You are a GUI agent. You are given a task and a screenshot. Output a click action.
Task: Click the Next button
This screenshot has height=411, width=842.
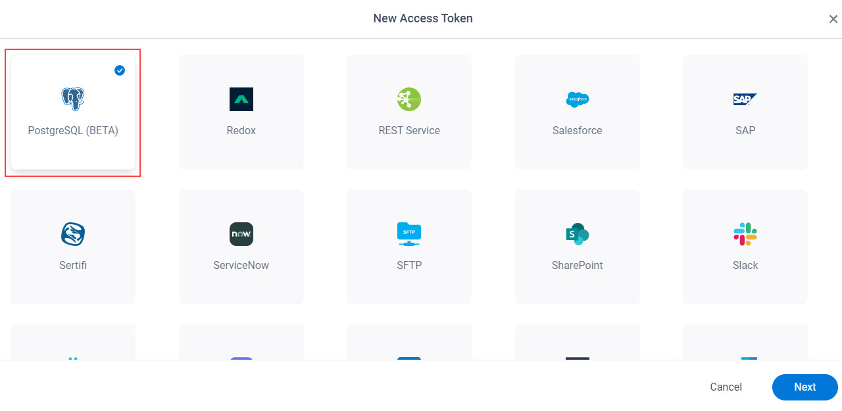(x=805, y=387)
